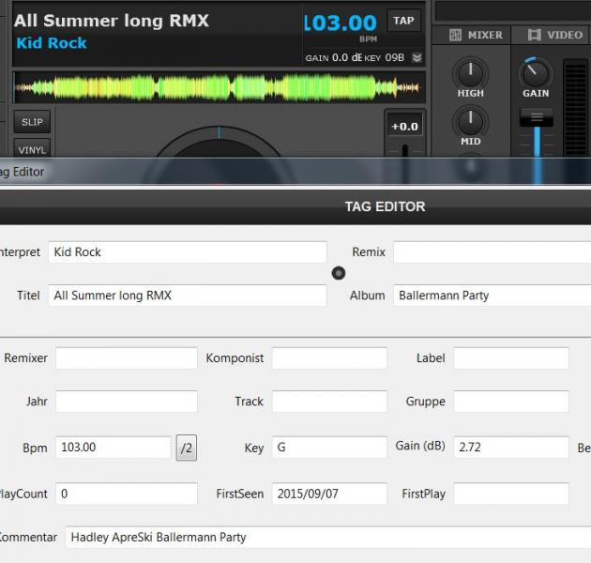Expand the deck options chevron next to the key

[x=417, y=58]
